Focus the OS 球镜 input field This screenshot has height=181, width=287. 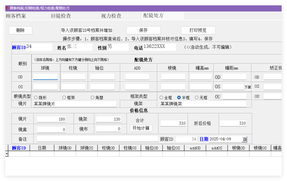45,87
